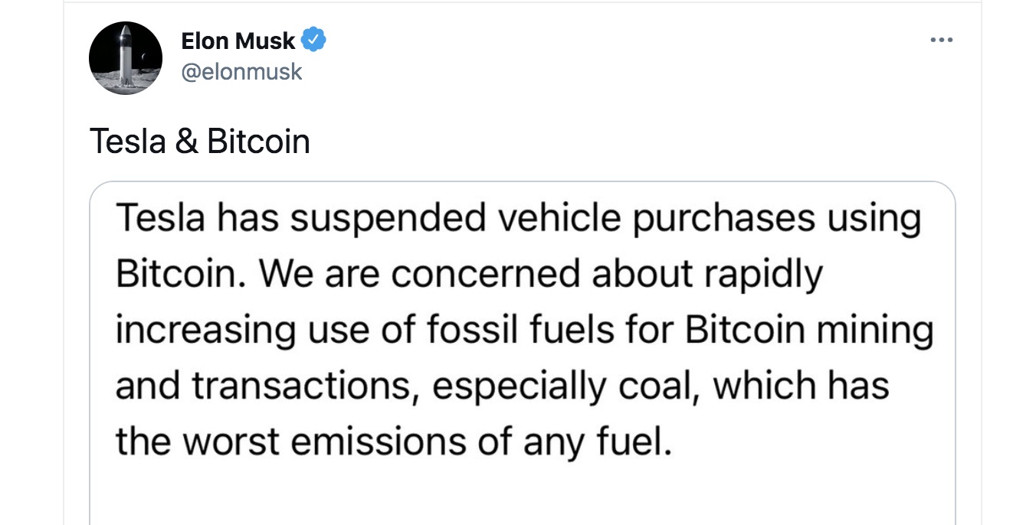1013x525 pixels.
Task: Open the tweet's three-dot more menu
Action: pyautogui.click(x=941, y=41)
